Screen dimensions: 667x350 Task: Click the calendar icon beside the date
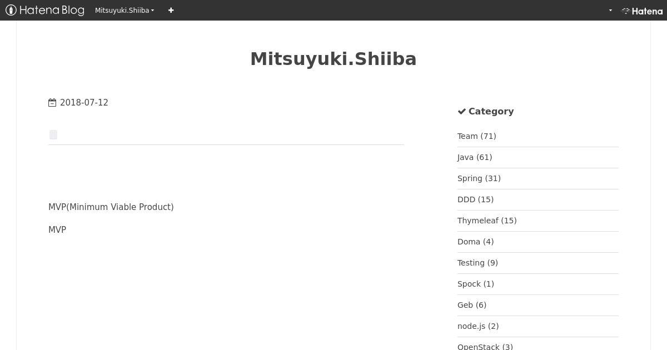click(x=52, y=103)
